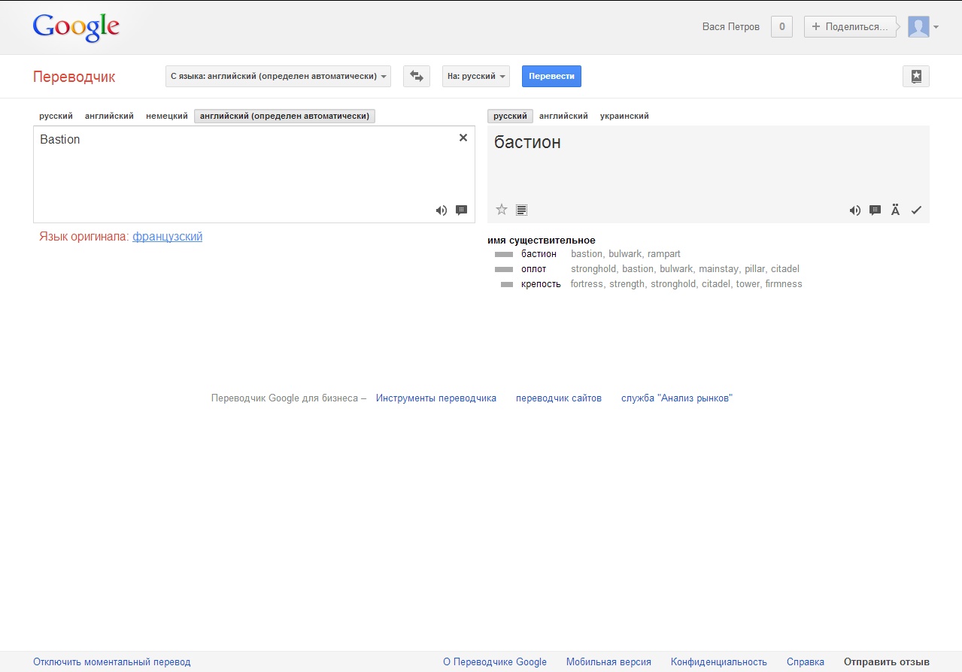Viewport: 962px width, 672px height.
Task: Click the французский language suggestion link
Action: [168, 237]
